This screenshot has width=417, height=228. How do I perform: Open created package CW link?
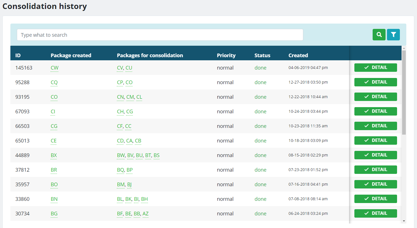point(54,68)
